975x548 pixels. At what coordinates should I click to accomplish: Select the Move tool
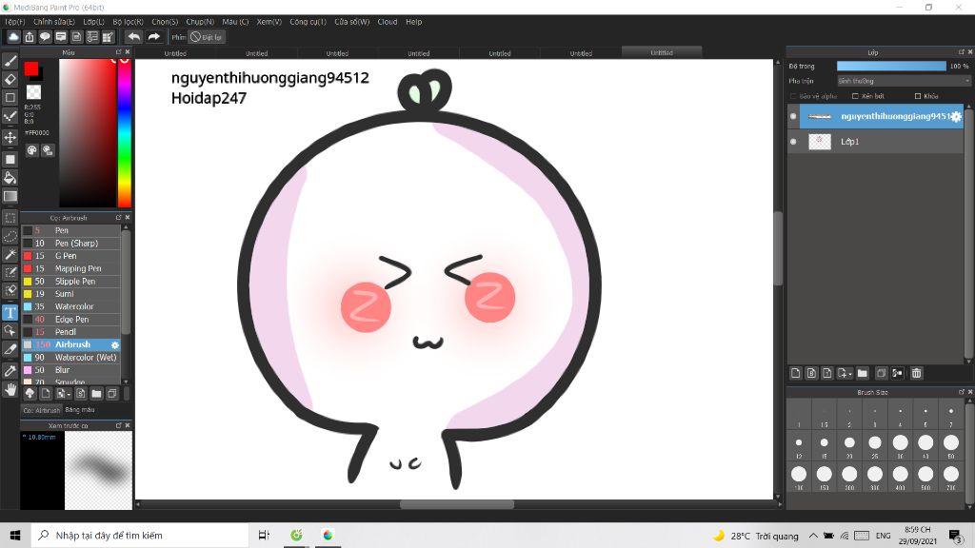coord(10,137)
